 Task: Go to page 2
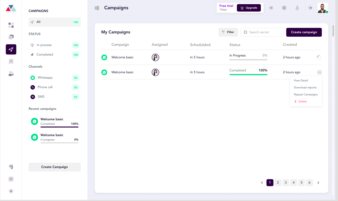click(x=278, y=183)
